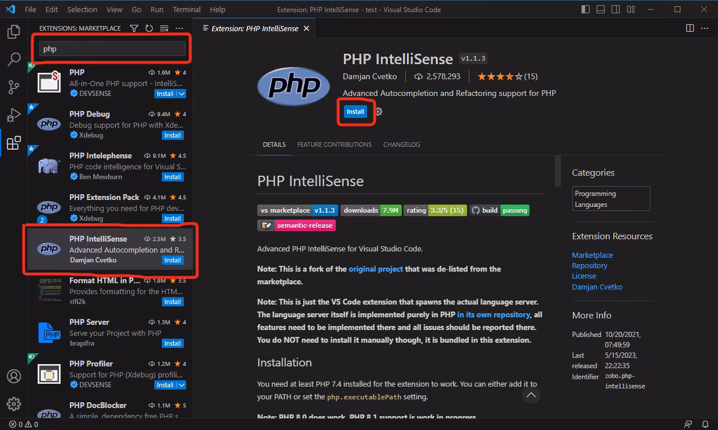The height and width of the screenshot is (430, 718).
Task: Click the semantic-release badge
Action: (x=297, y=225)
